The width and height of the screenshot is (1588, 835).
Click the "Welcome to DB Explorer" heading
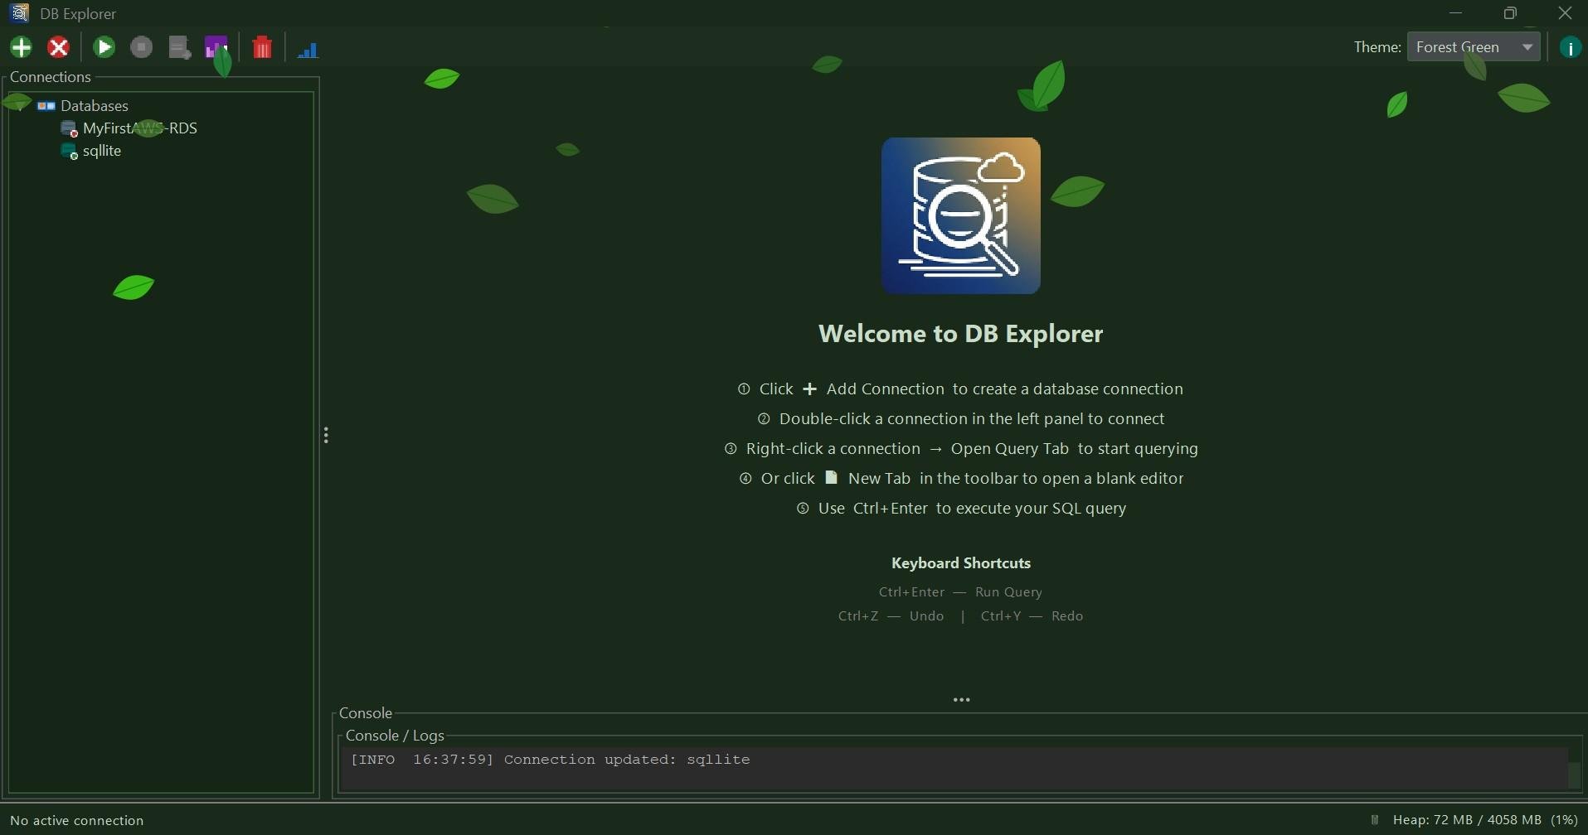click(x=961, y=334)
